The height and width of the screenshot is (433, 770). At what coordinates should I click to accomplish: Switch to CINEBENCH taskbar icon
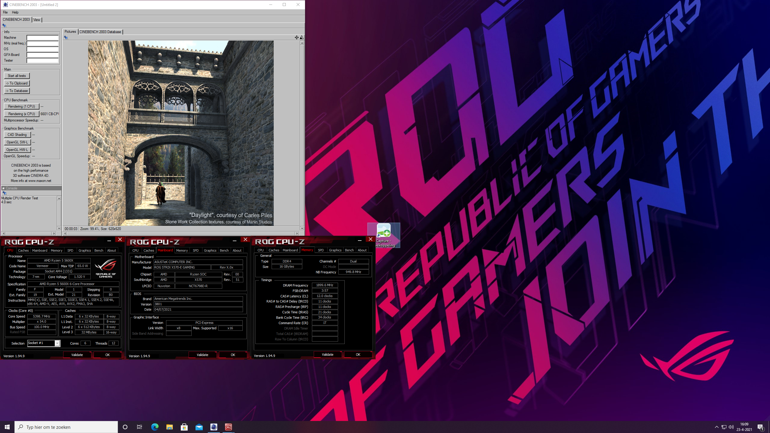[x=214, y=427]
